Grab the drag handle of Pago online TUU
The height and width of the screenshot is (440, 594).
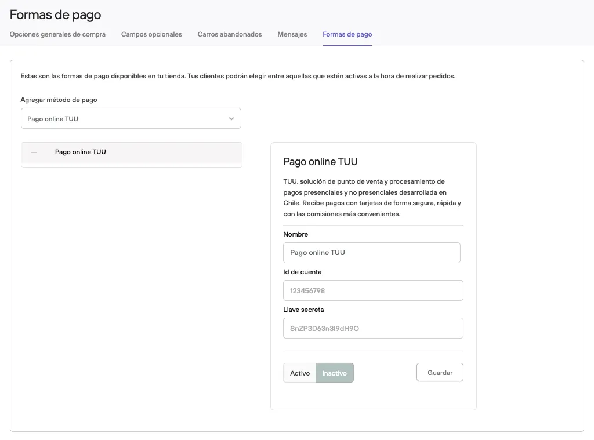point(34,152)
